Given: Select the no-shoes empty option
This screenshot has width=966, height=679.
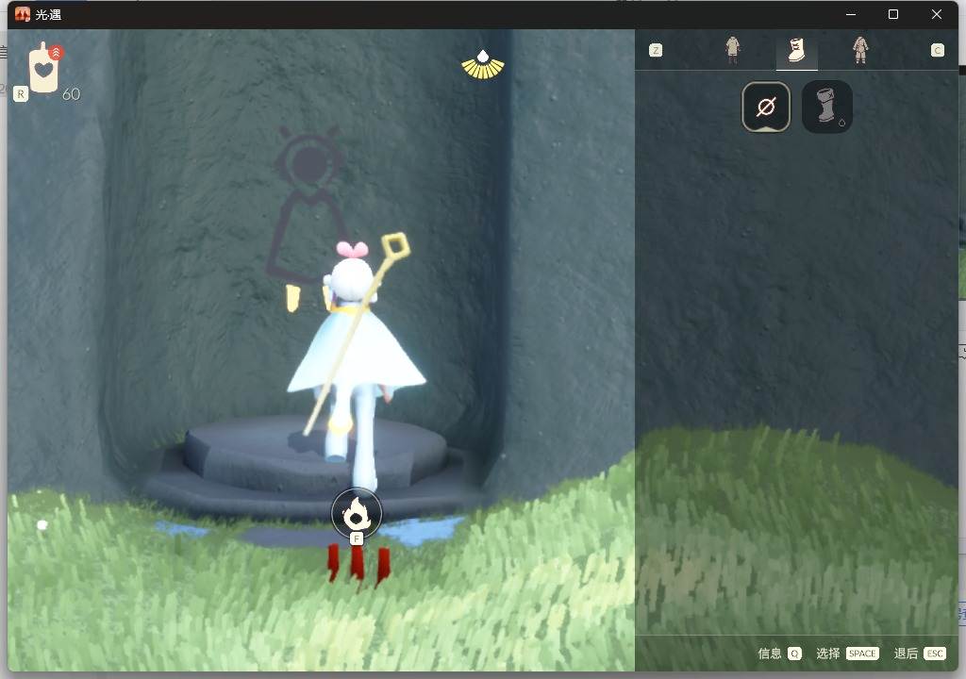Looking at the screenshot, I should (x=766, y=108).
